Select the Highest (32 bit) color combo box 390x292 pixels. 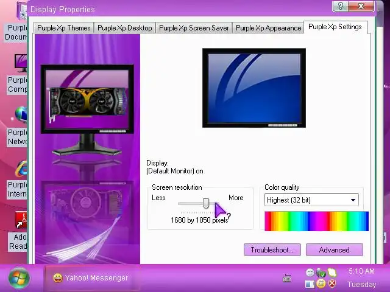point(311,200)
